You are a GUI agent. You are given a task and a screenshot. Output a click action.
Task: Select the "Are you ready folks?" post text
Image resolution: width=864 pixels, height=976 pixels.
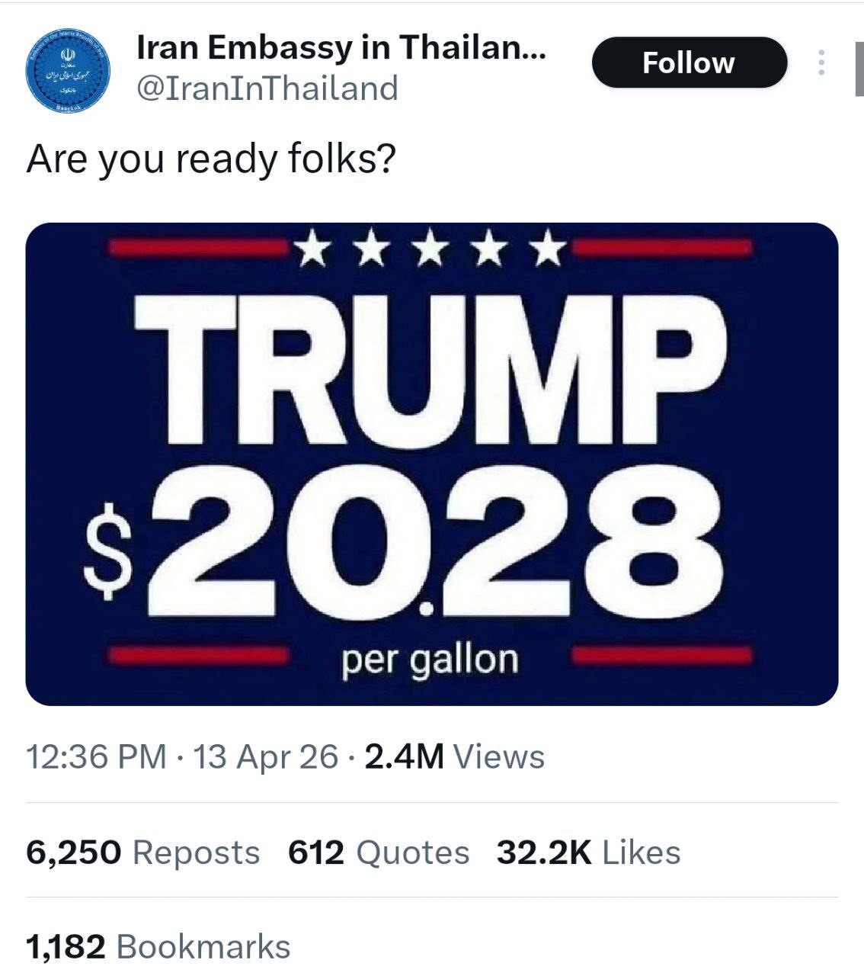click(x=211, y=159)
